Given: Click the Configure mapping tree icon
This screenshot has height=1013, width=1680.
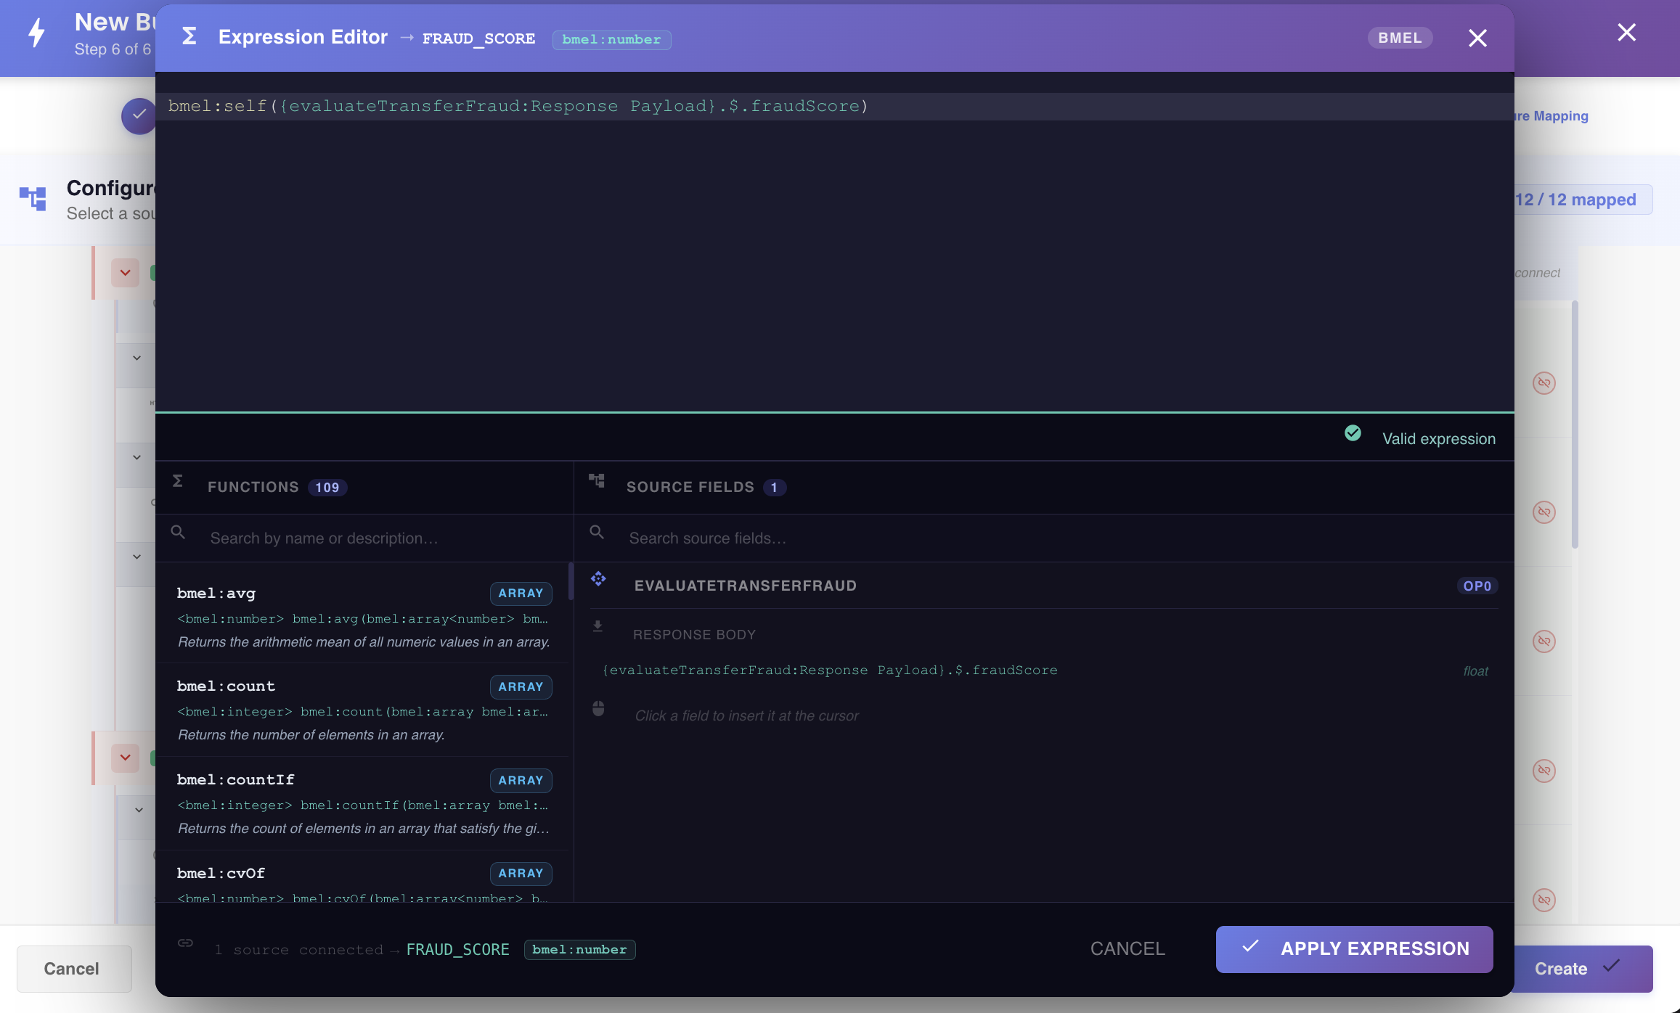Looking at the screenshot, I should point(33,199).
